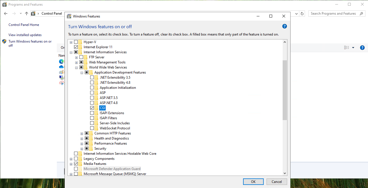Tick the Hyper-V checkbox
The width and height of the screenshot is (368, 188).
[x=76, y=42]
